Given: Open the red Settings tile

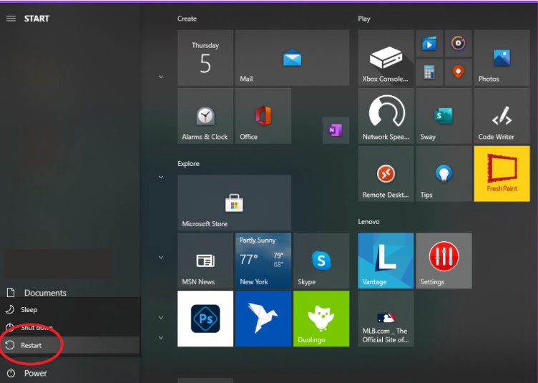Looking at the screenshot, I should [444, 261].
